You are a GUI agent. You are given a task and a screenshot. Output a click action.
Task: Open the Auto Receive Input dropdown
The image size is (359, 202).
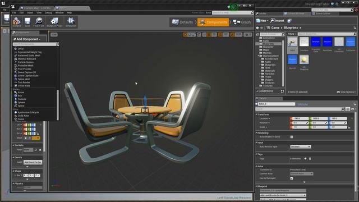pyautogui.click(x=301, y=146)
